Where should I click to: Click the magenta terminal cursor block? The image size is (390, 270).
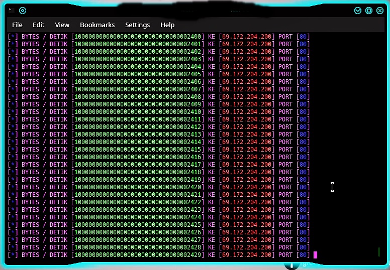pyautogui.click(x=316, y=255)
